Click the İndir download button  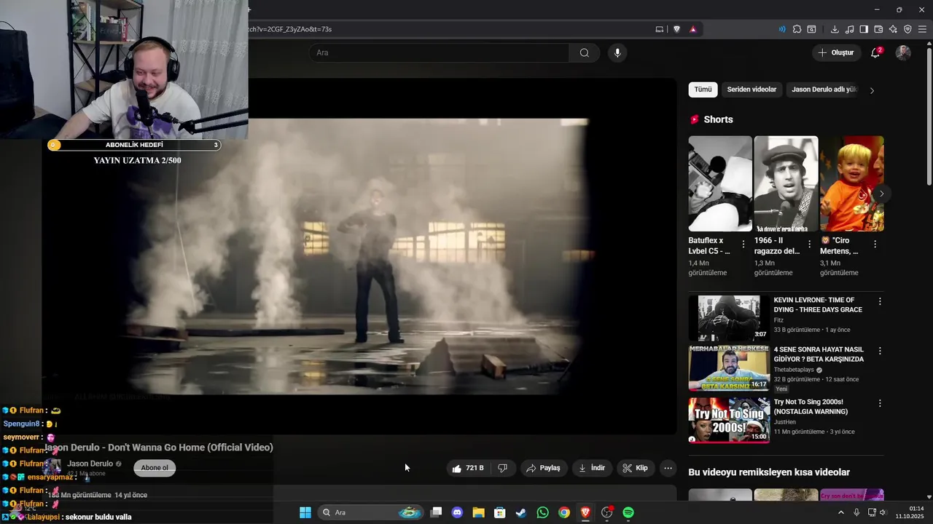click(x=592, y=468)
